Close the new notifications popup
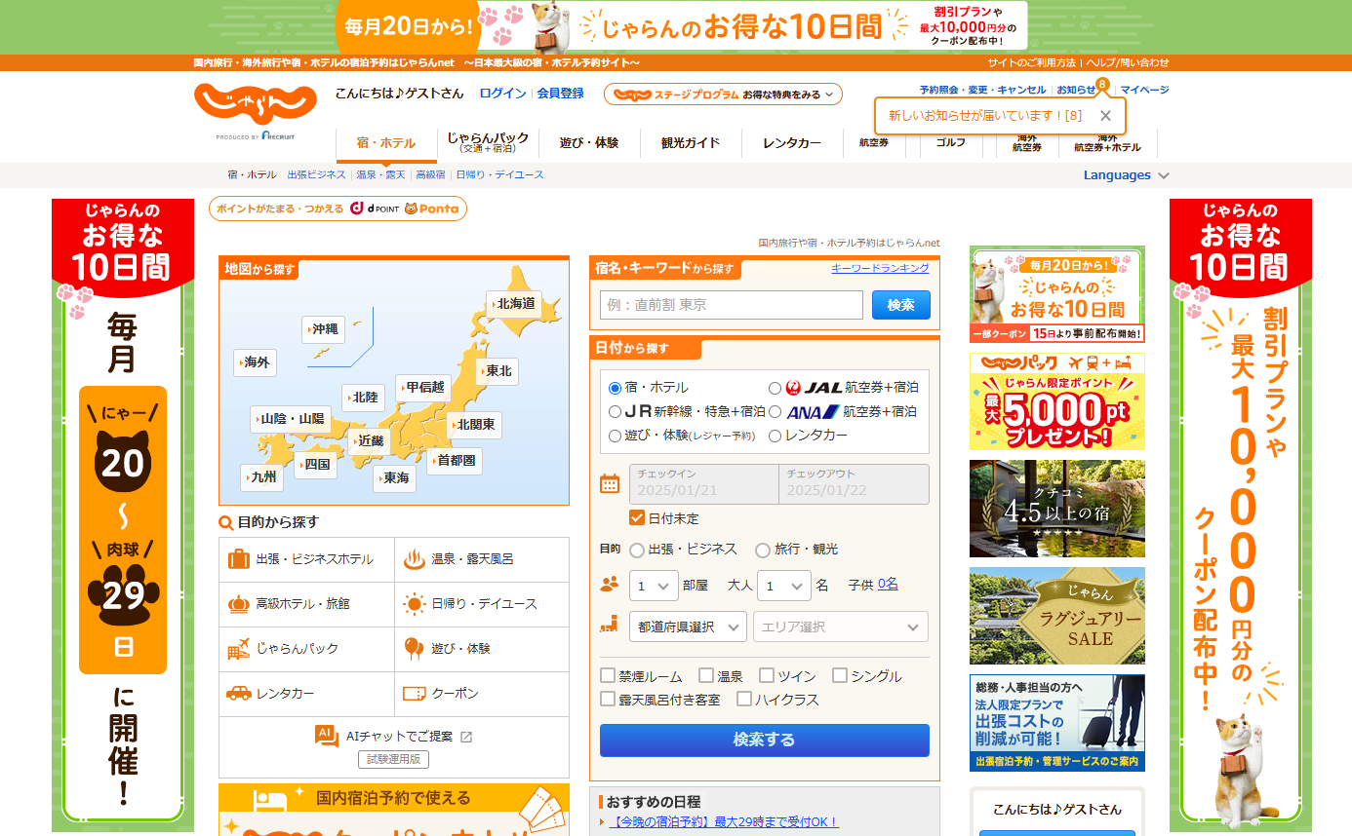The image size is (1352, 836). point(1105,115)
